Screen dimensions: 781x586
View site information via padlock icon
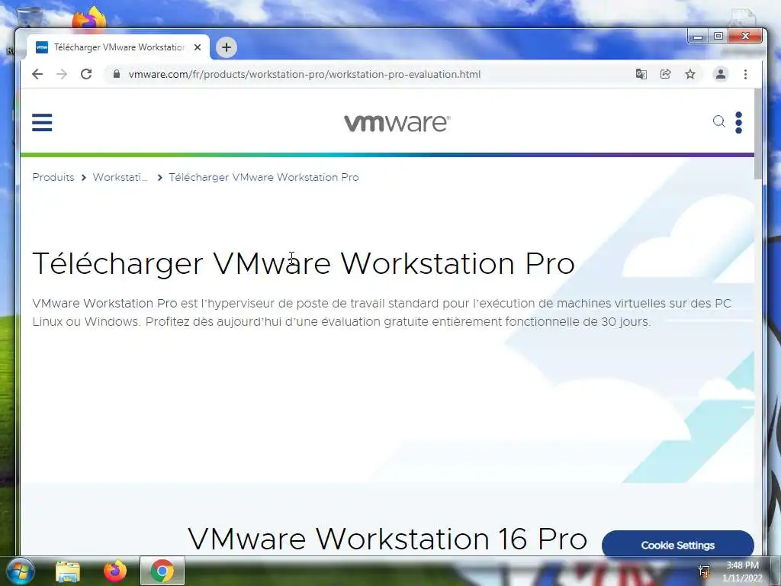click(x=117, y=74)
